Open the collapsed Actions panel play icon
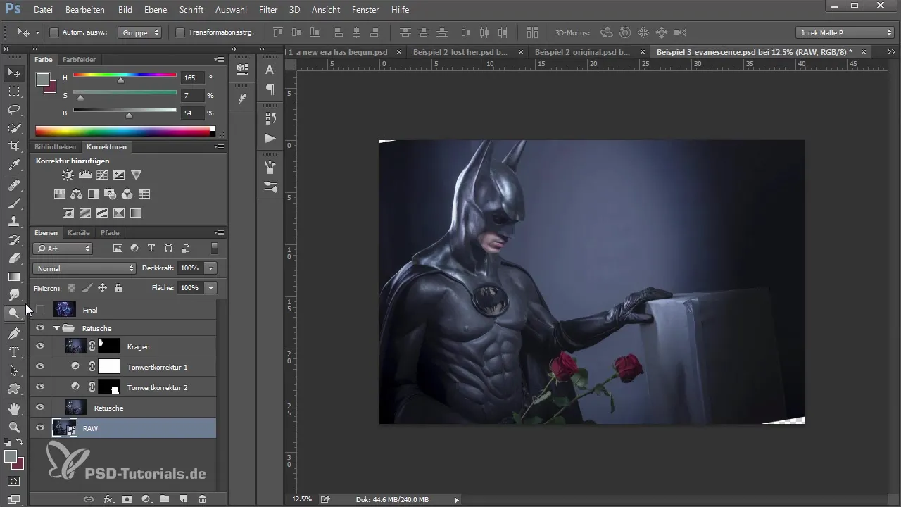901x507 pixels. 270,138
